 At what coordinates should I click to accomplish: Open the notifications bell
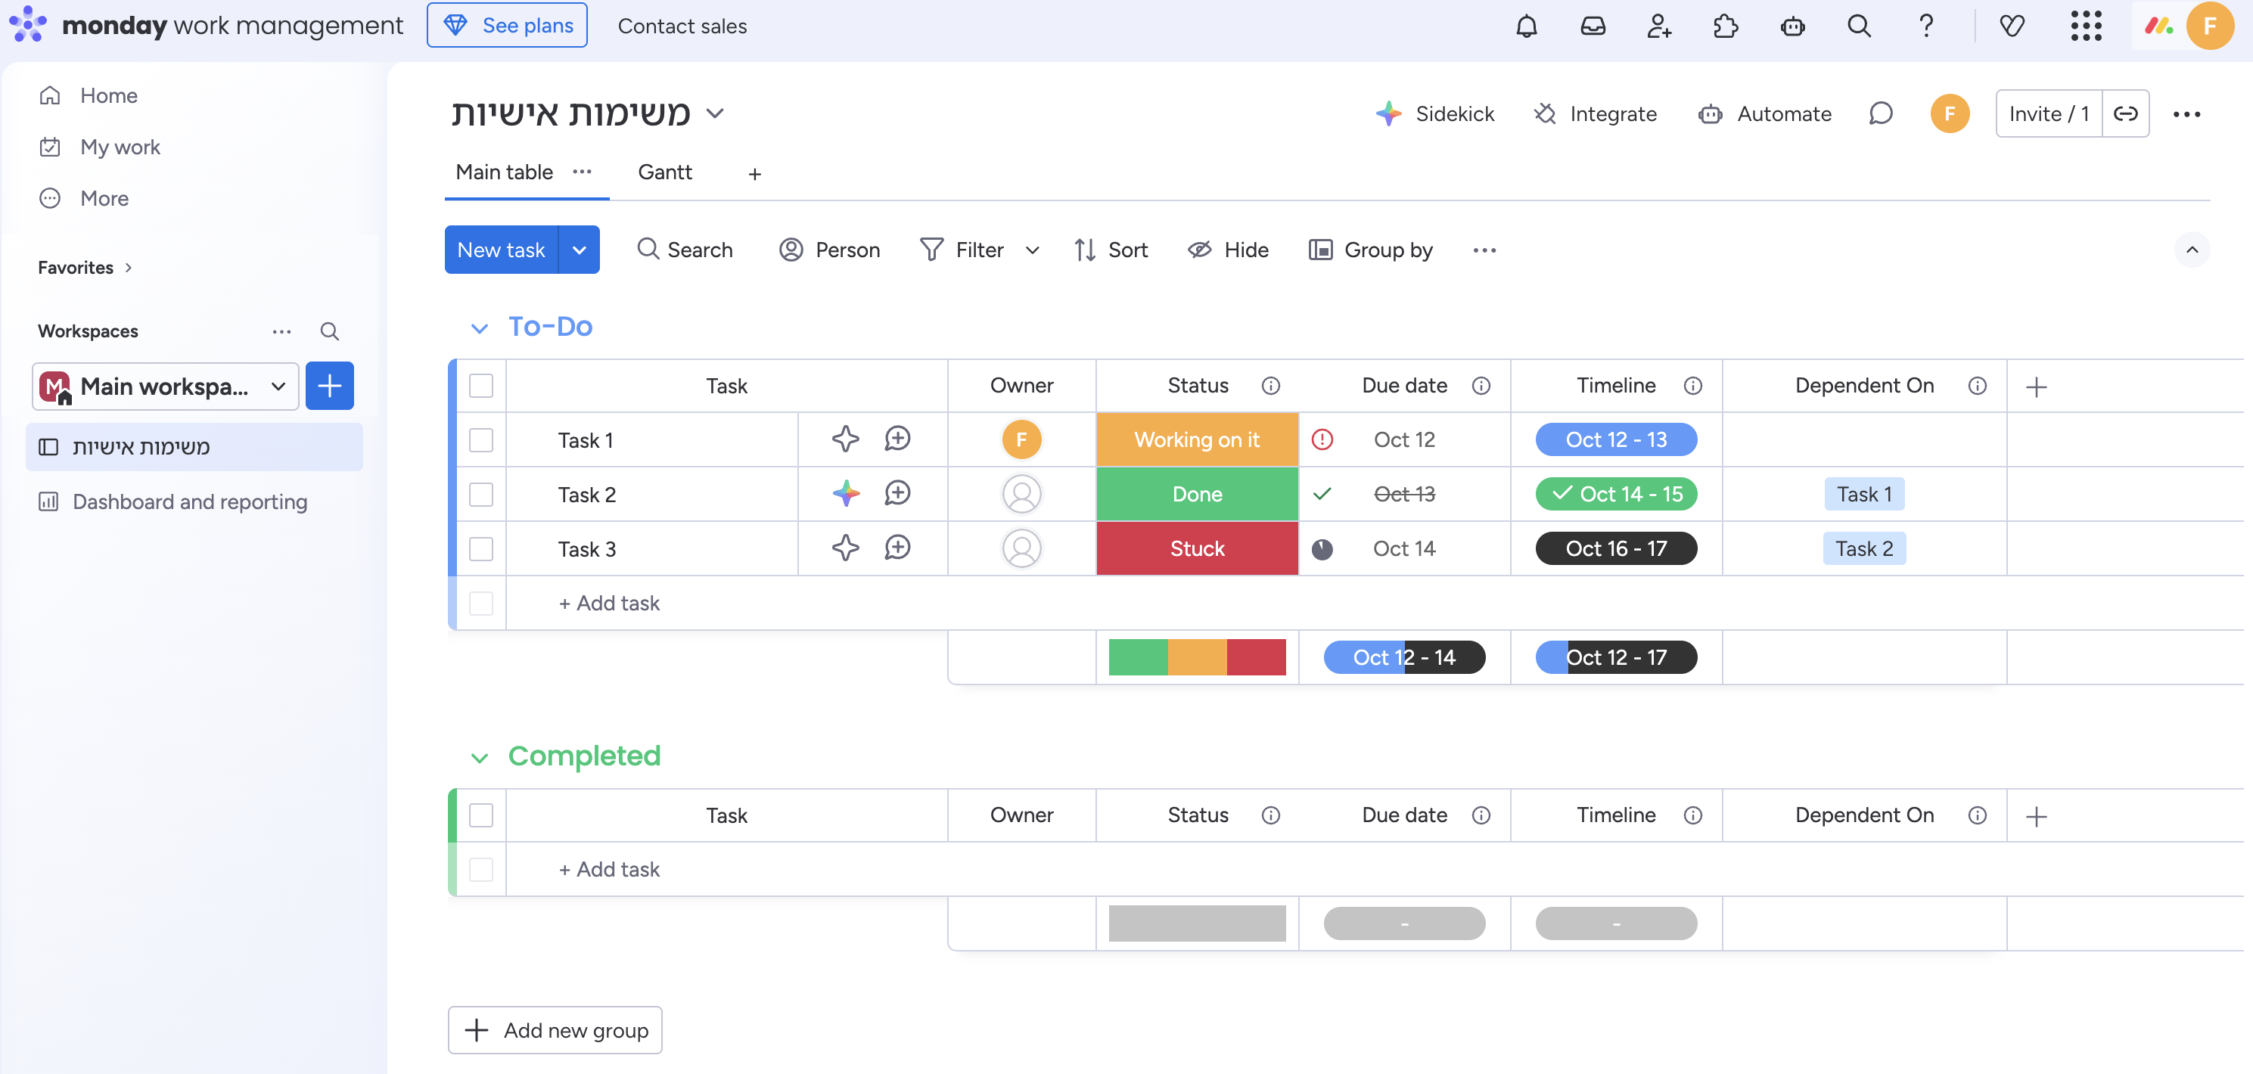(1526, 26)
